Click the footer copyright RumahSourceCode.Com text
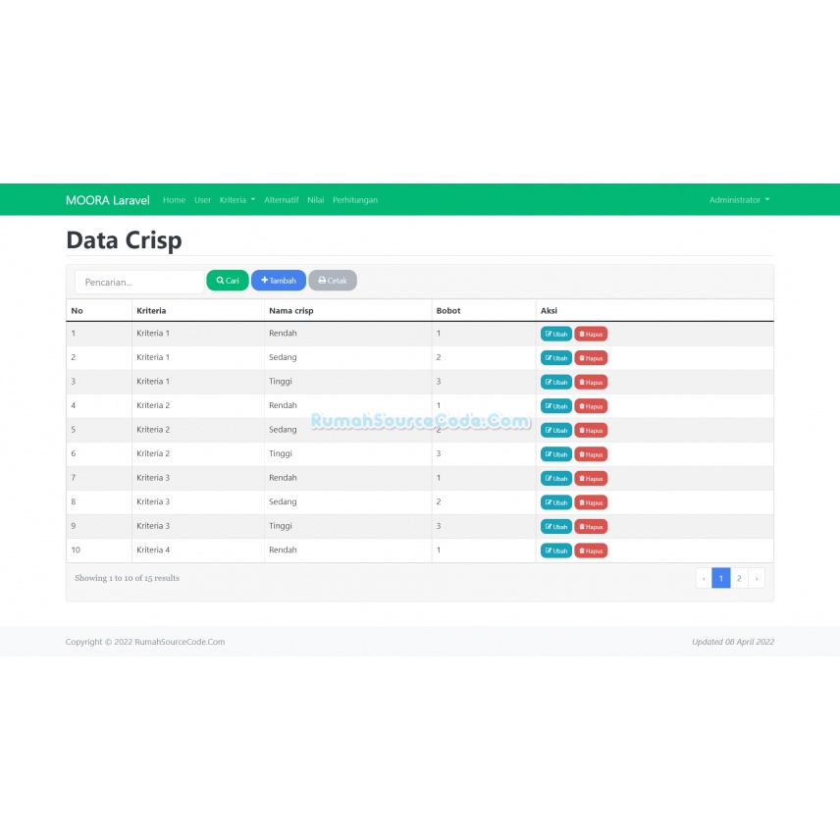 click(x=145, y=642)
